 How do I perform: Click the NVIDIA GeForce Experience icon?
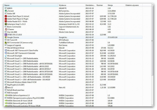click(6, 95)
